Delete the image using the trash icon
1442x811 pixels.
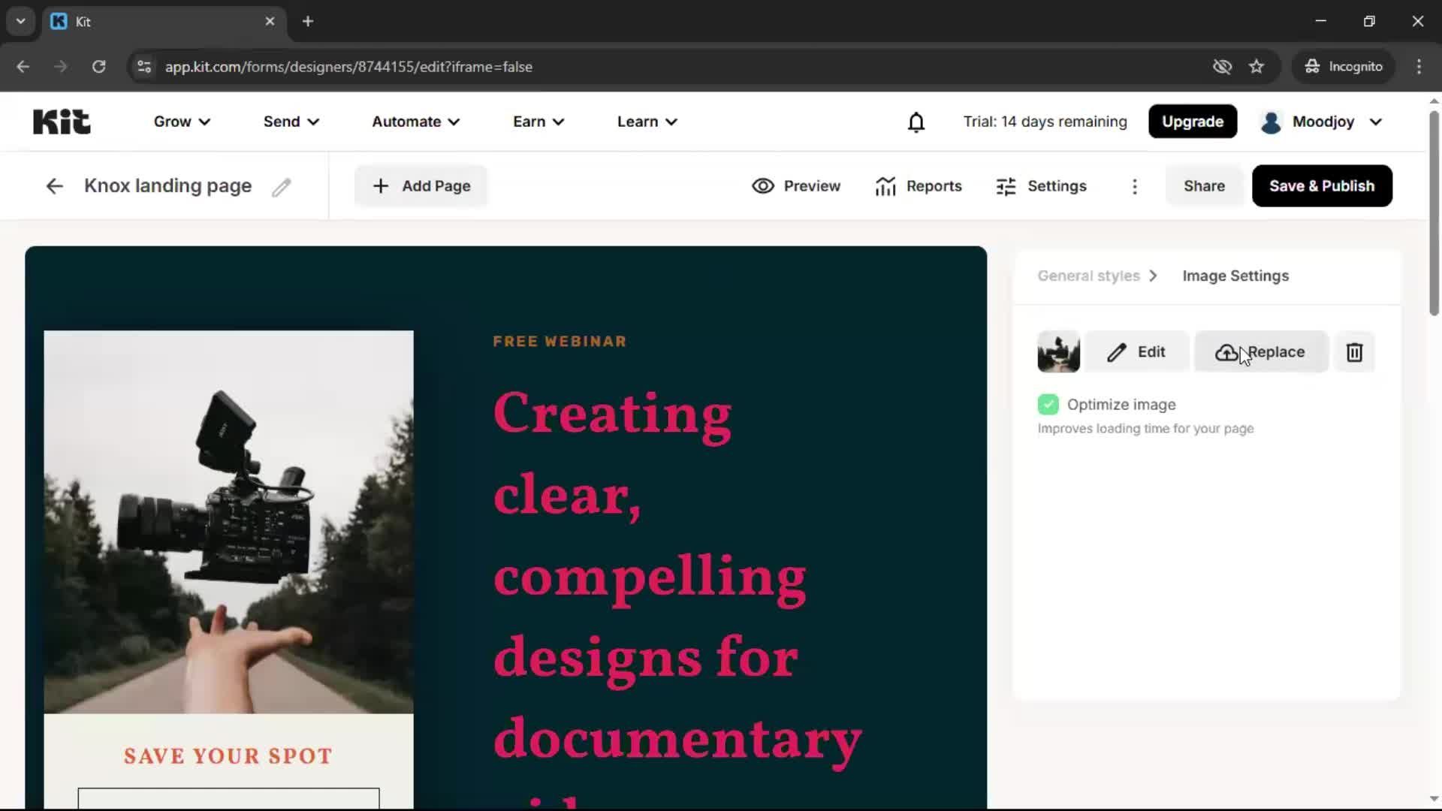click(x=1354, y=351)
